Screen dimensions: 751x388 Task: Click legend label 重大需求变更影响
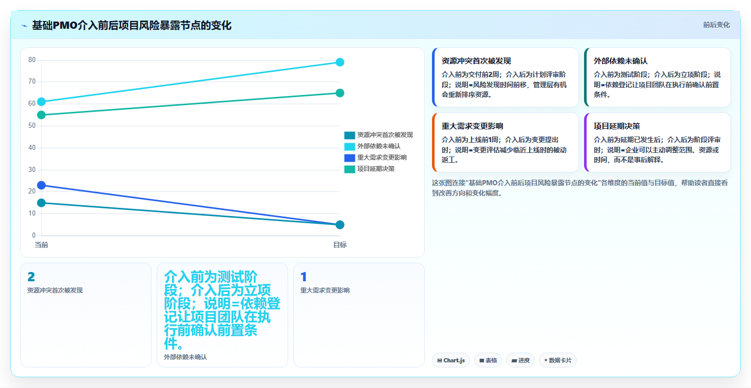coord(382,158)
